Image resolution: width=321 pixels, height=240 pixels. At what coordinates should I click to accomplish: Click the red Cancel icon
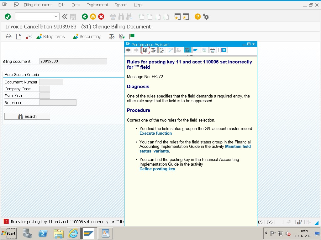(101, 17)
